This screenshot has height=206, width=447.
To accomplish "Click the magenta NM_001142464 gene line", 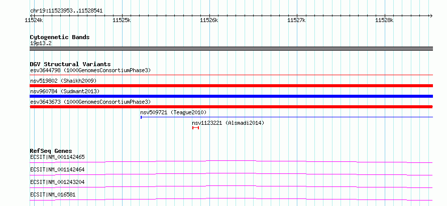I will [x=231, y=174].
